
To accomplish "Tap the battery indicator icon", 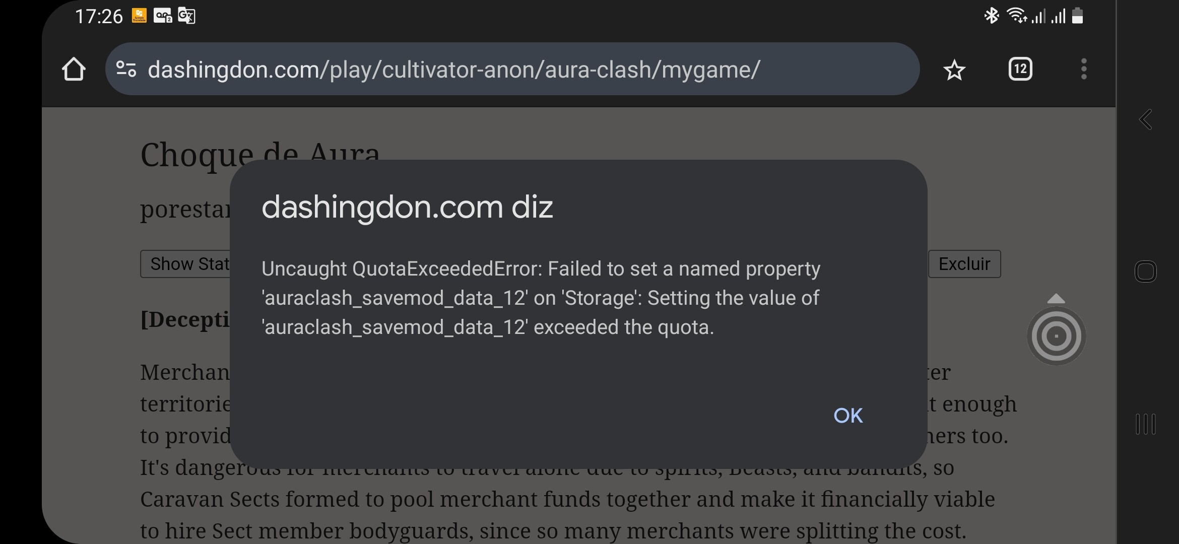I will click(x=1077, y=16).
